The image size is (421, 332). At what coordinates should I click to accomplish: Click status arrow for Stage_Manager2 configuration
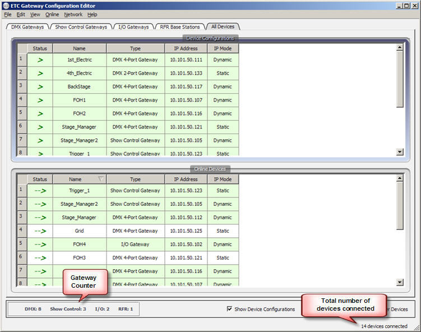pyautogui.click(x=40, y=141)
